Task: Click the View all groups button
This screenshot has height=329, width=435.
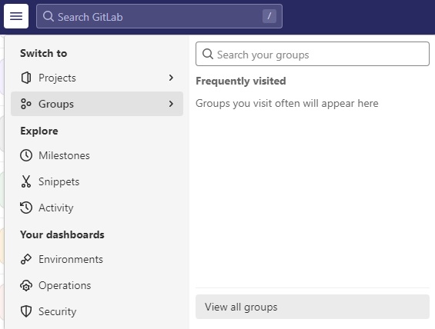Action: click(x=313, y=307)
